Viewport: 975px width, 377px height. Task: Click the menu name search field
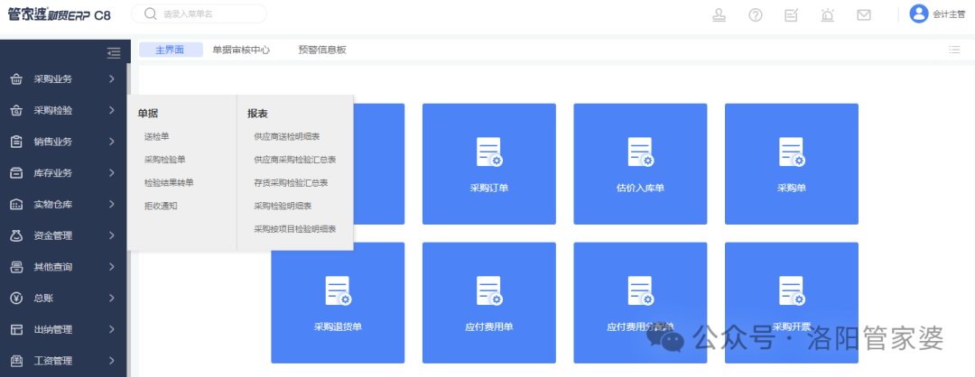point(208,14)
